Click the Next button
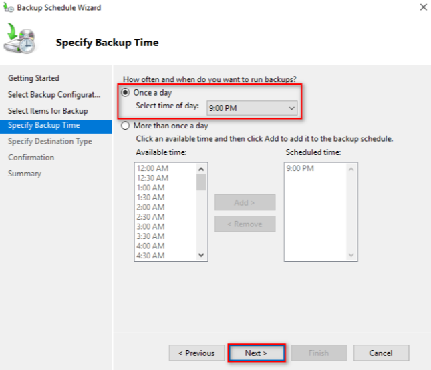This screenshot has height=370, width=431. coord(257,353)
